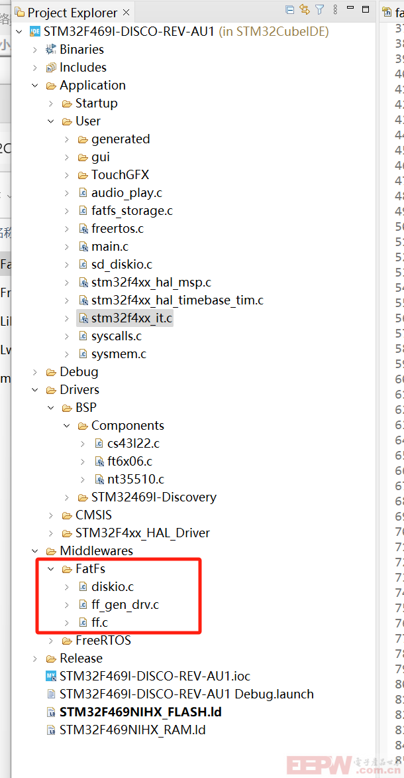Select the sysmem.c file
404x778 pixels.
tap(119, 354)
